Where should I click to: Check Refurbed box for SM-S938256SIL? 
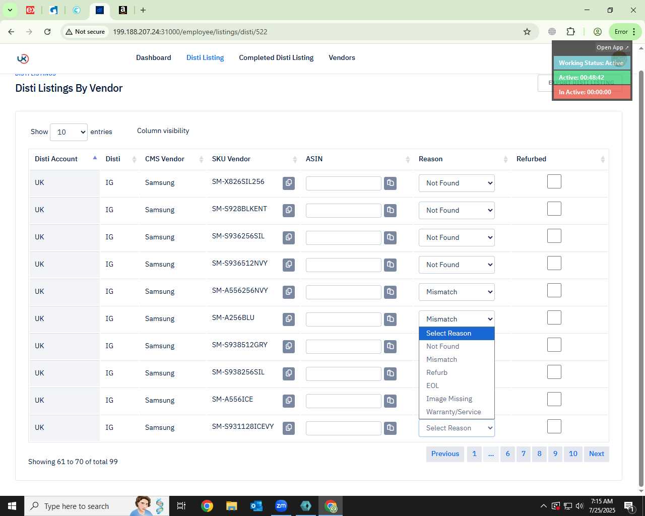coord(554,372)
